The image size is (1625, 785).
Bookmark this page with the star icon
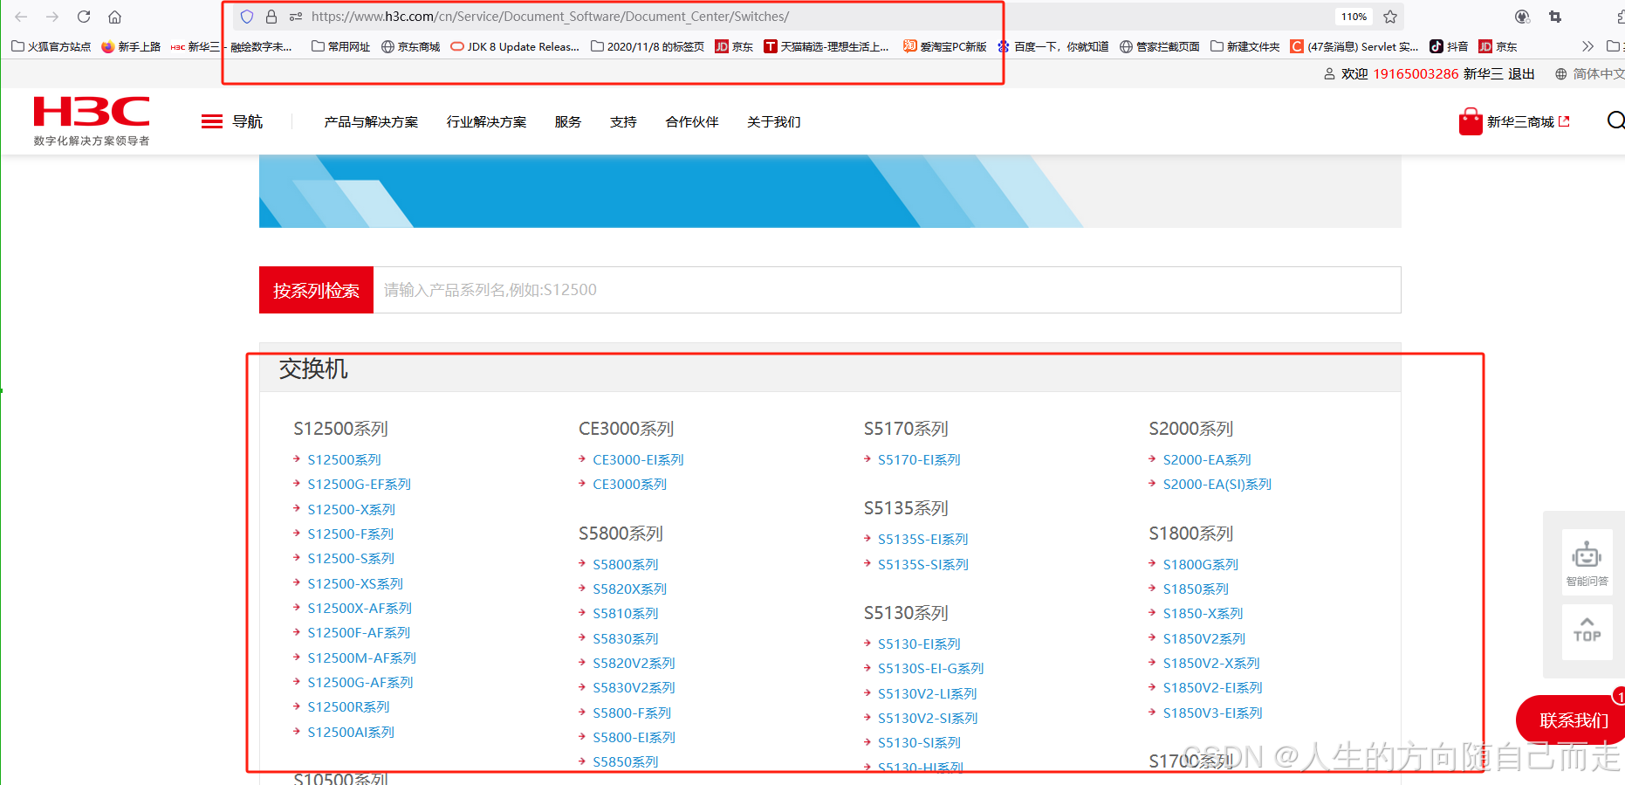1390,17
